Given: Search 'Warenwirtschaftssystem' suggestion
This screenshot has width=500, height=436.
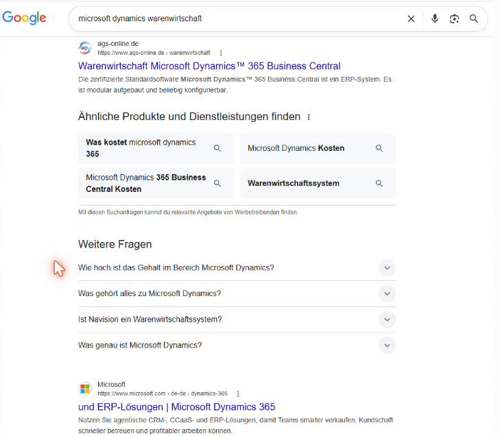Looking at the screenshot, I should pos(318,183).
